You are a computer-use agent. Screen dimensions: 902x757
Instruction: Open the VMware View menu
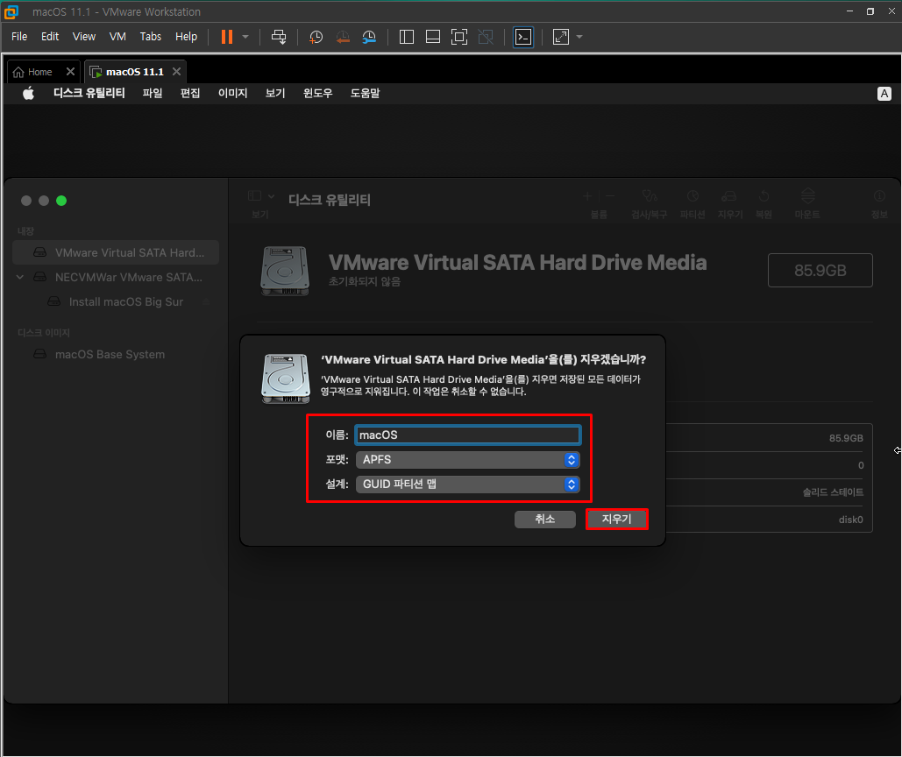[84, 36]
